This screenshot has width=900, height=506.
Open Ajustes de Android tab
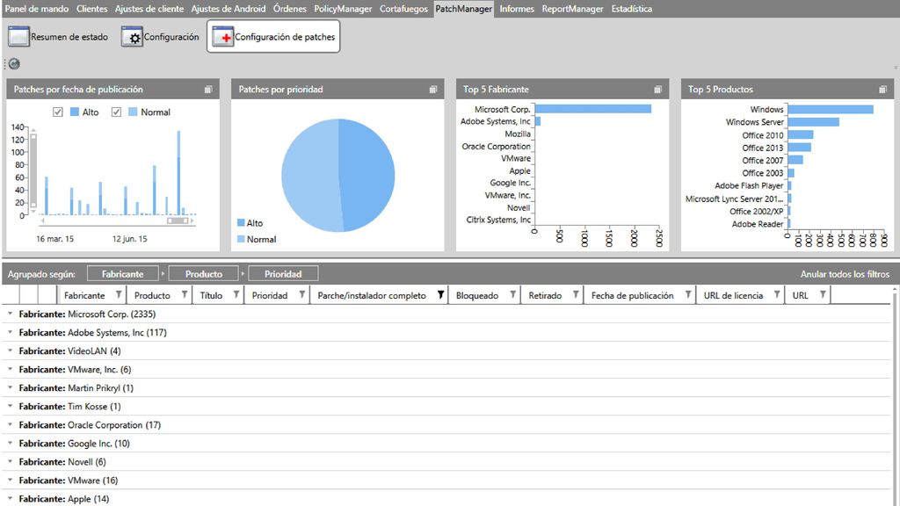(229, 9)
